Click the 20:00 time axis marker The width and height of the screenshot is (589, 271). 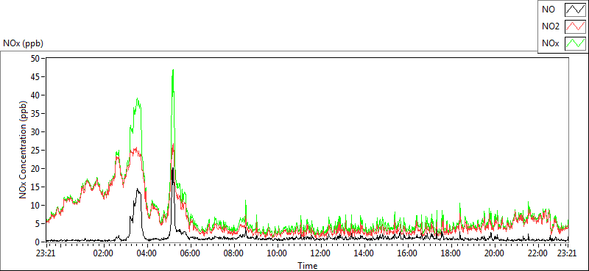494,253
